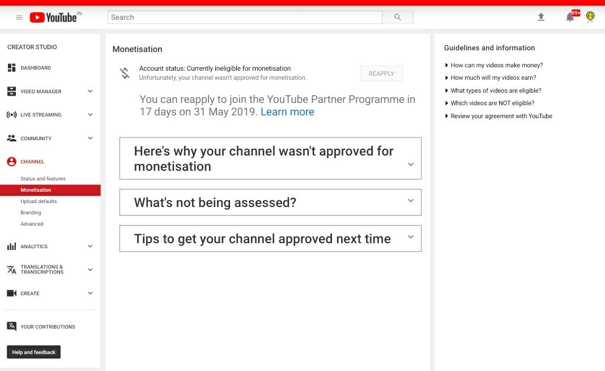Click 'Guidelines and information' heading

pos(489,48)
